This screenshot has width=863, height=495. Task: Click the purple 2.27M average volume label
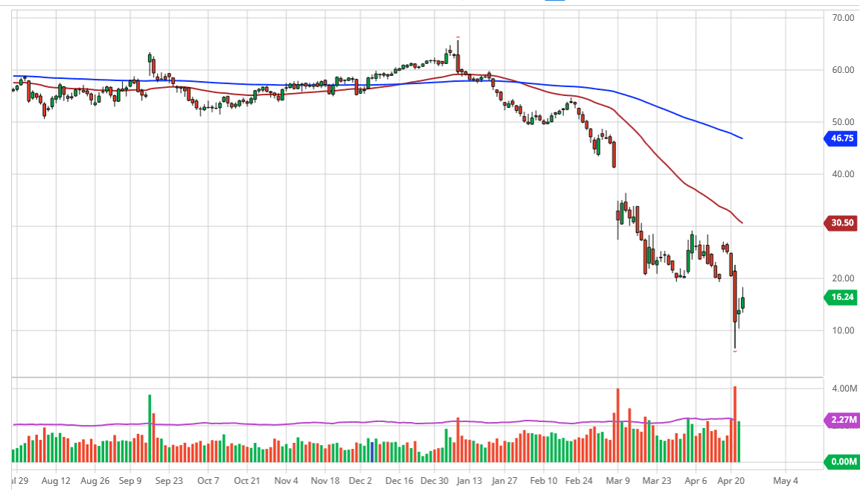coord(841,420)
